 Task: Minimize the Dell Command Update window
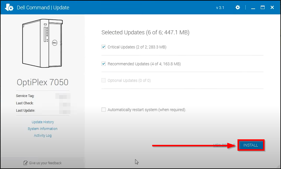(x=253, y=8)
